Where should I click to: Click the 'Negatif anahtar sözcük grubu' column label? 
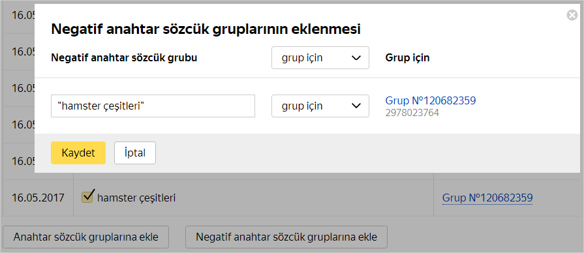124,58
